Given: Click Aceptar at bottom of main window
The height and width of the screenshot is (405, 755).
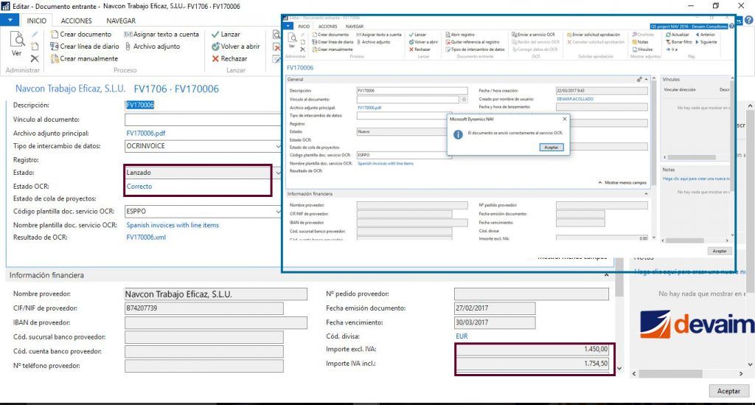Looking at the screenshot, I should click(x=728, y=391).
